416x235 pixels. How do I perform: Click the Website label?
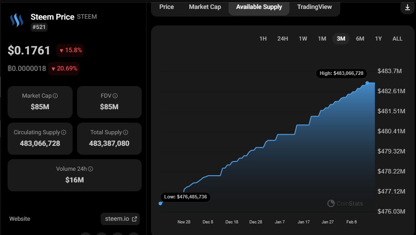20,219
